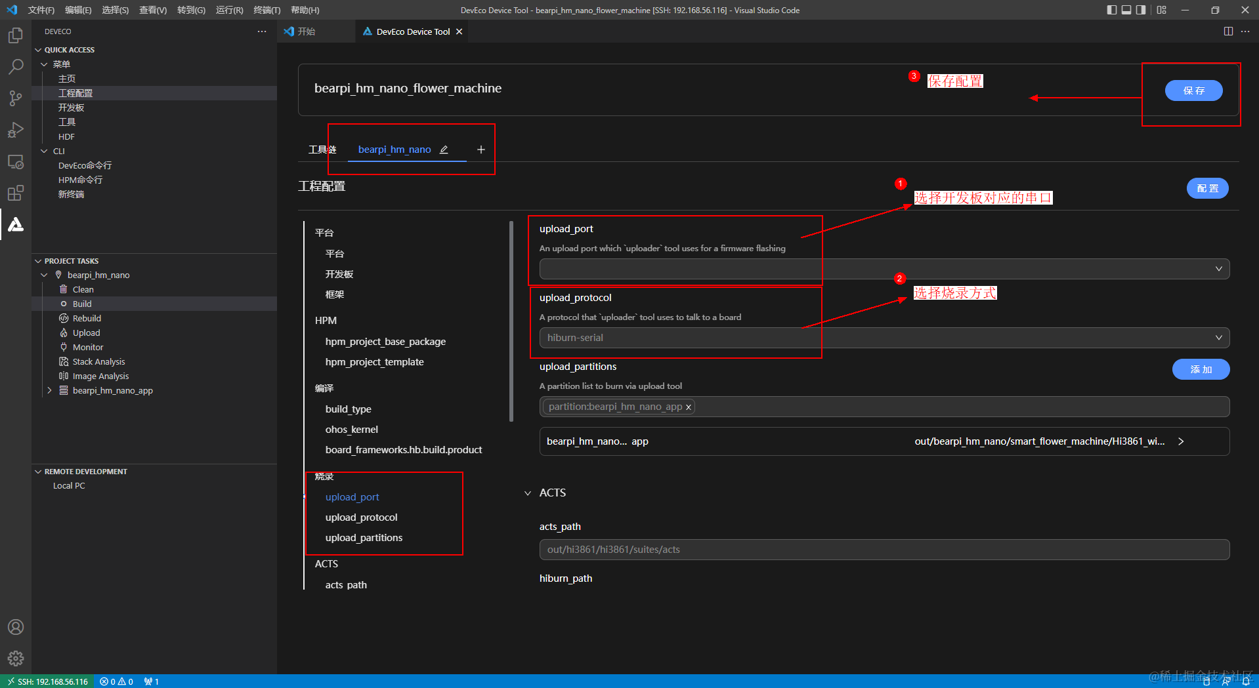1259x688 pixels.
Task: Open the 编辑(E) menu
Action: 78,10
